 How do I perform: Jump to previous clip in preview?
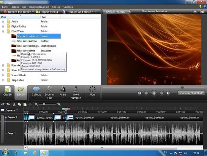tap(139, 93)
